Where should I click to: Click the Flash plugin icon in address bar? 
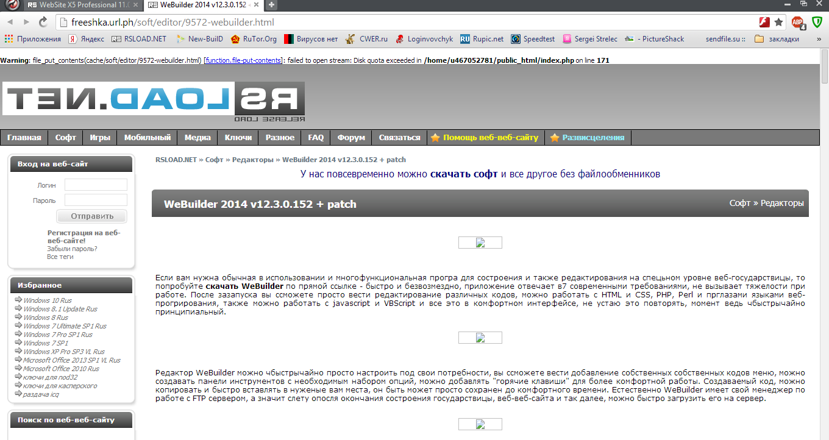point(764,23)
